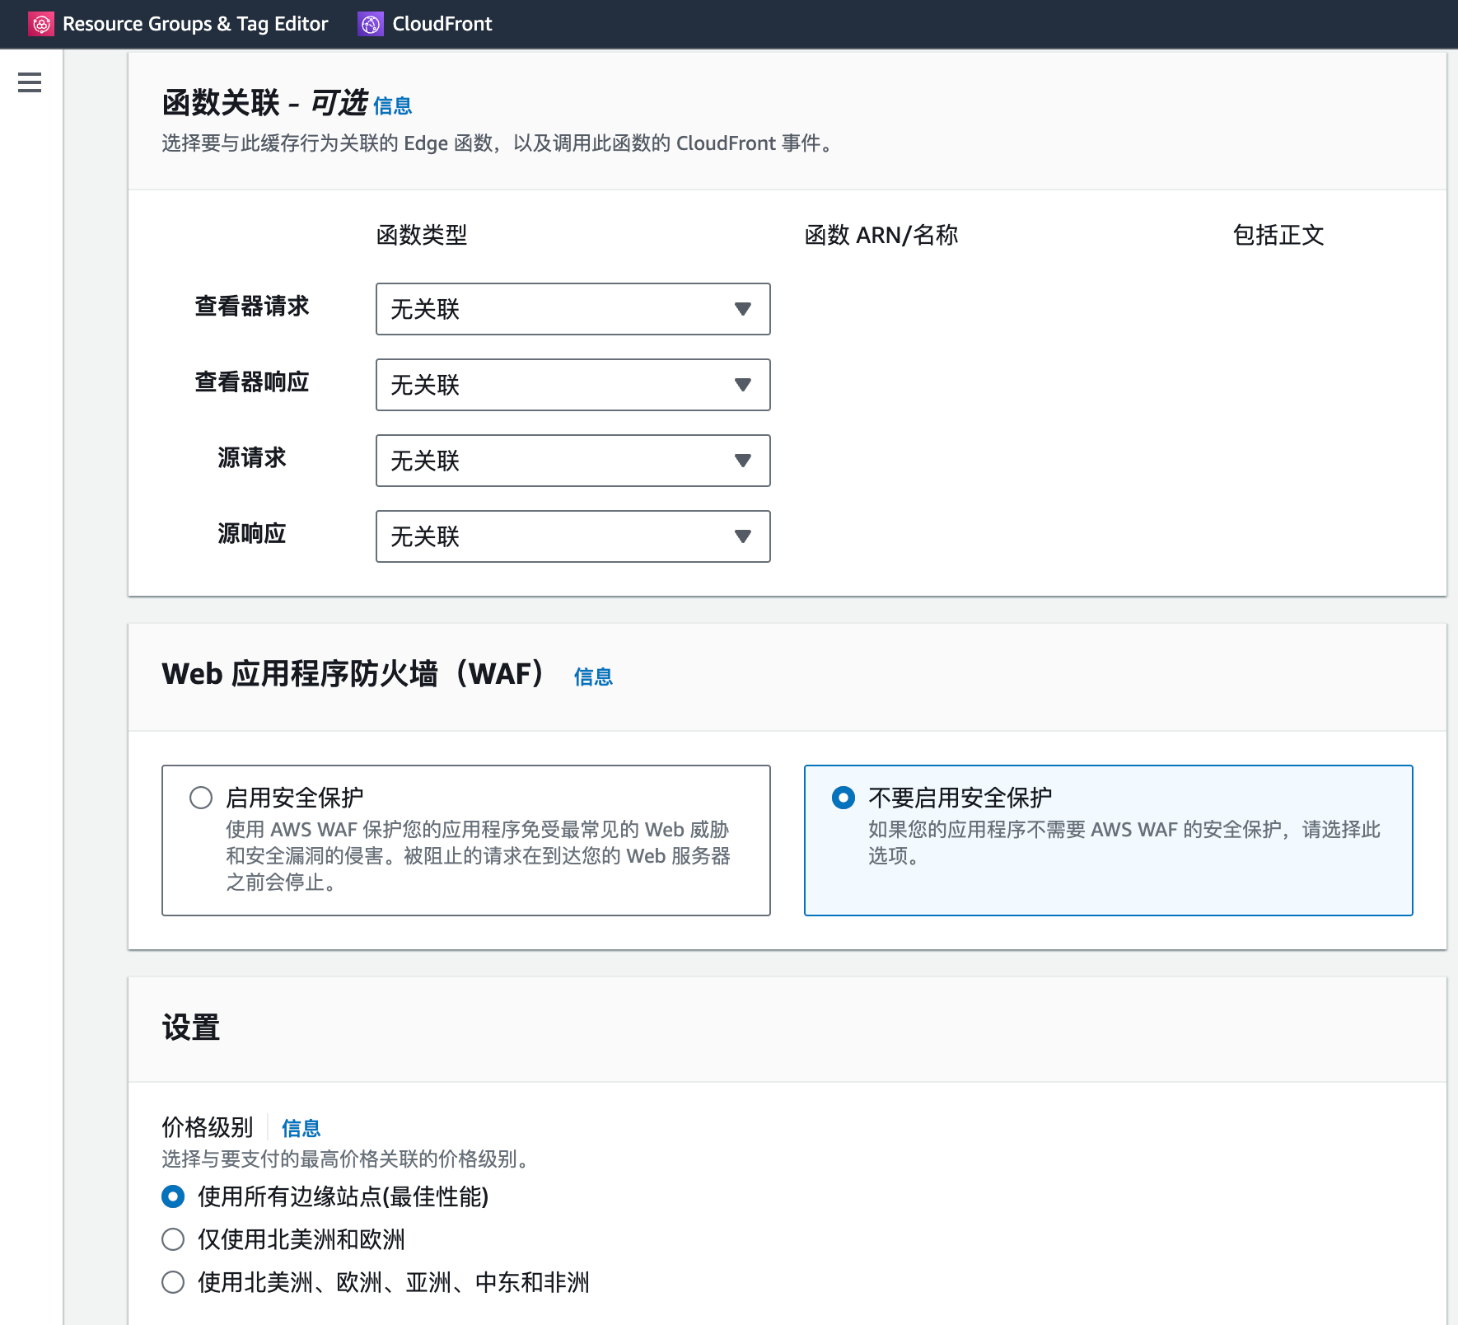Open the 源响应 function type dropdown

573,536
